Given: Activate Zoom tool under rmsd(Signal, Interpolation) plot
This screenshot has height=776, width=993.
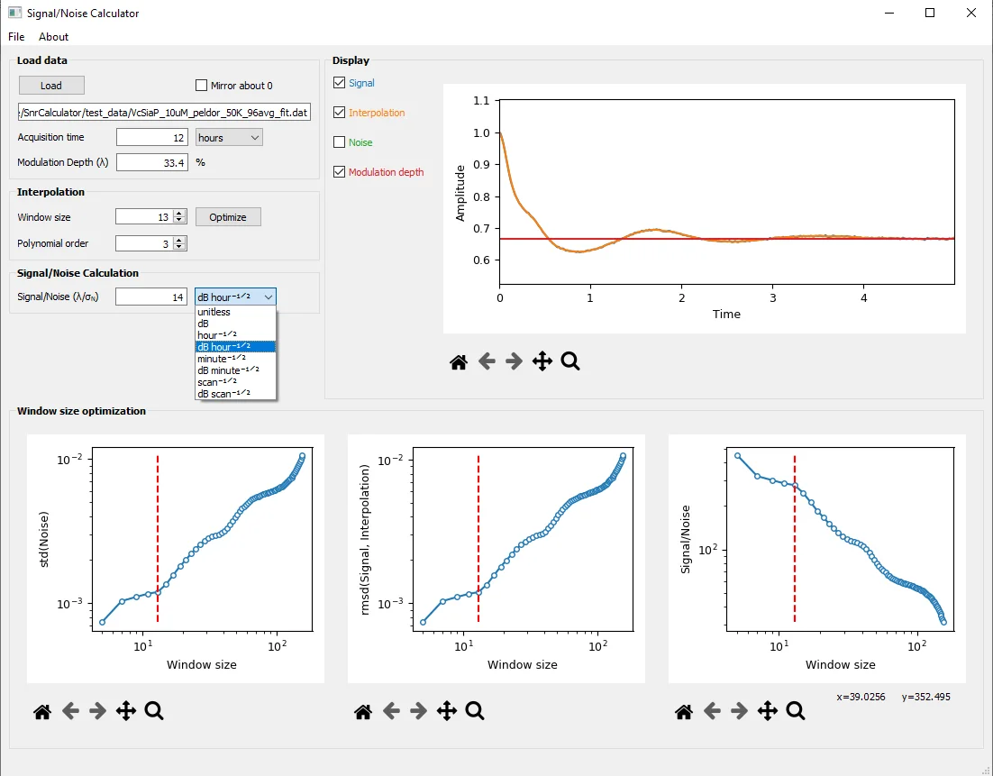Looking at the screenshot, I should click(x=475, y=711).
